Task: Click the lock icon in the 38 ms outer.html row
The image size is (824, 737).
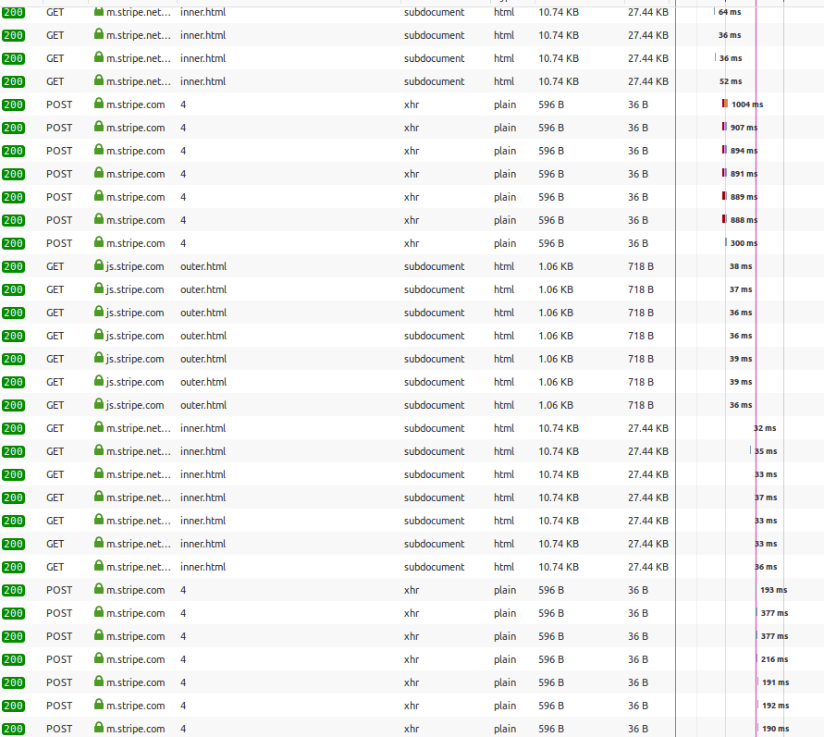Action: coord(99,265)
